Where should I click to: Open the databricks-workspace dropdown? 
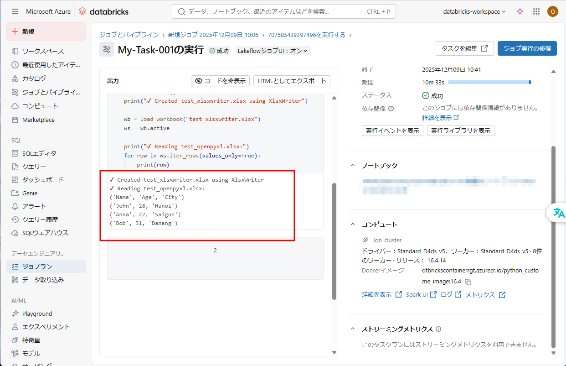(x=474, y=11)
